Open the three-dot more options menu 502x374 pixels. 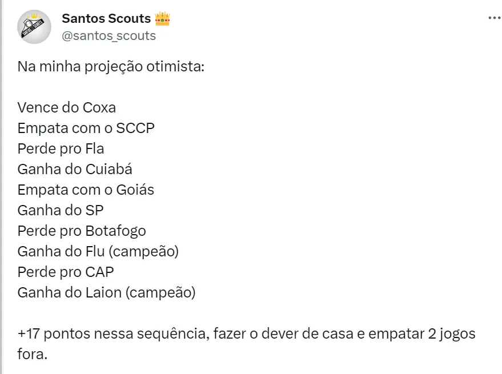point(494,19)
